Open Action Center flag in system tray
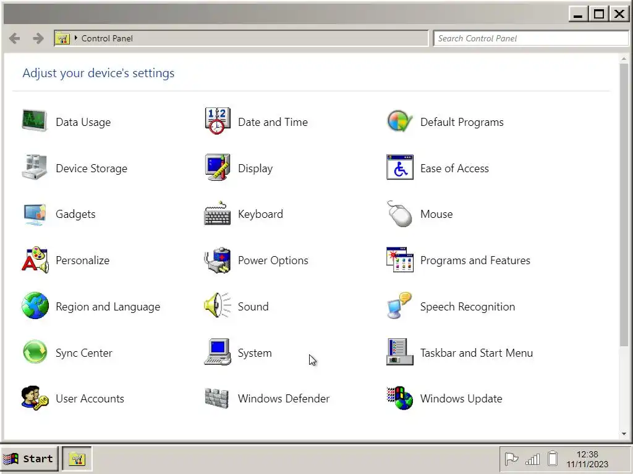The image size is (633, 474). 511,459
